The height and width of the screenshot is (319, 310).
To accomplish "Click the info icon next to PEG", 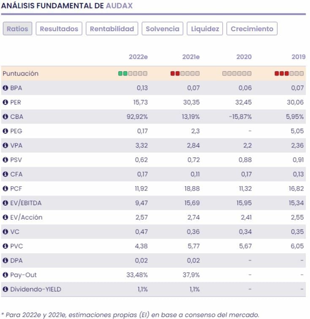I will [x=5, y=131].
